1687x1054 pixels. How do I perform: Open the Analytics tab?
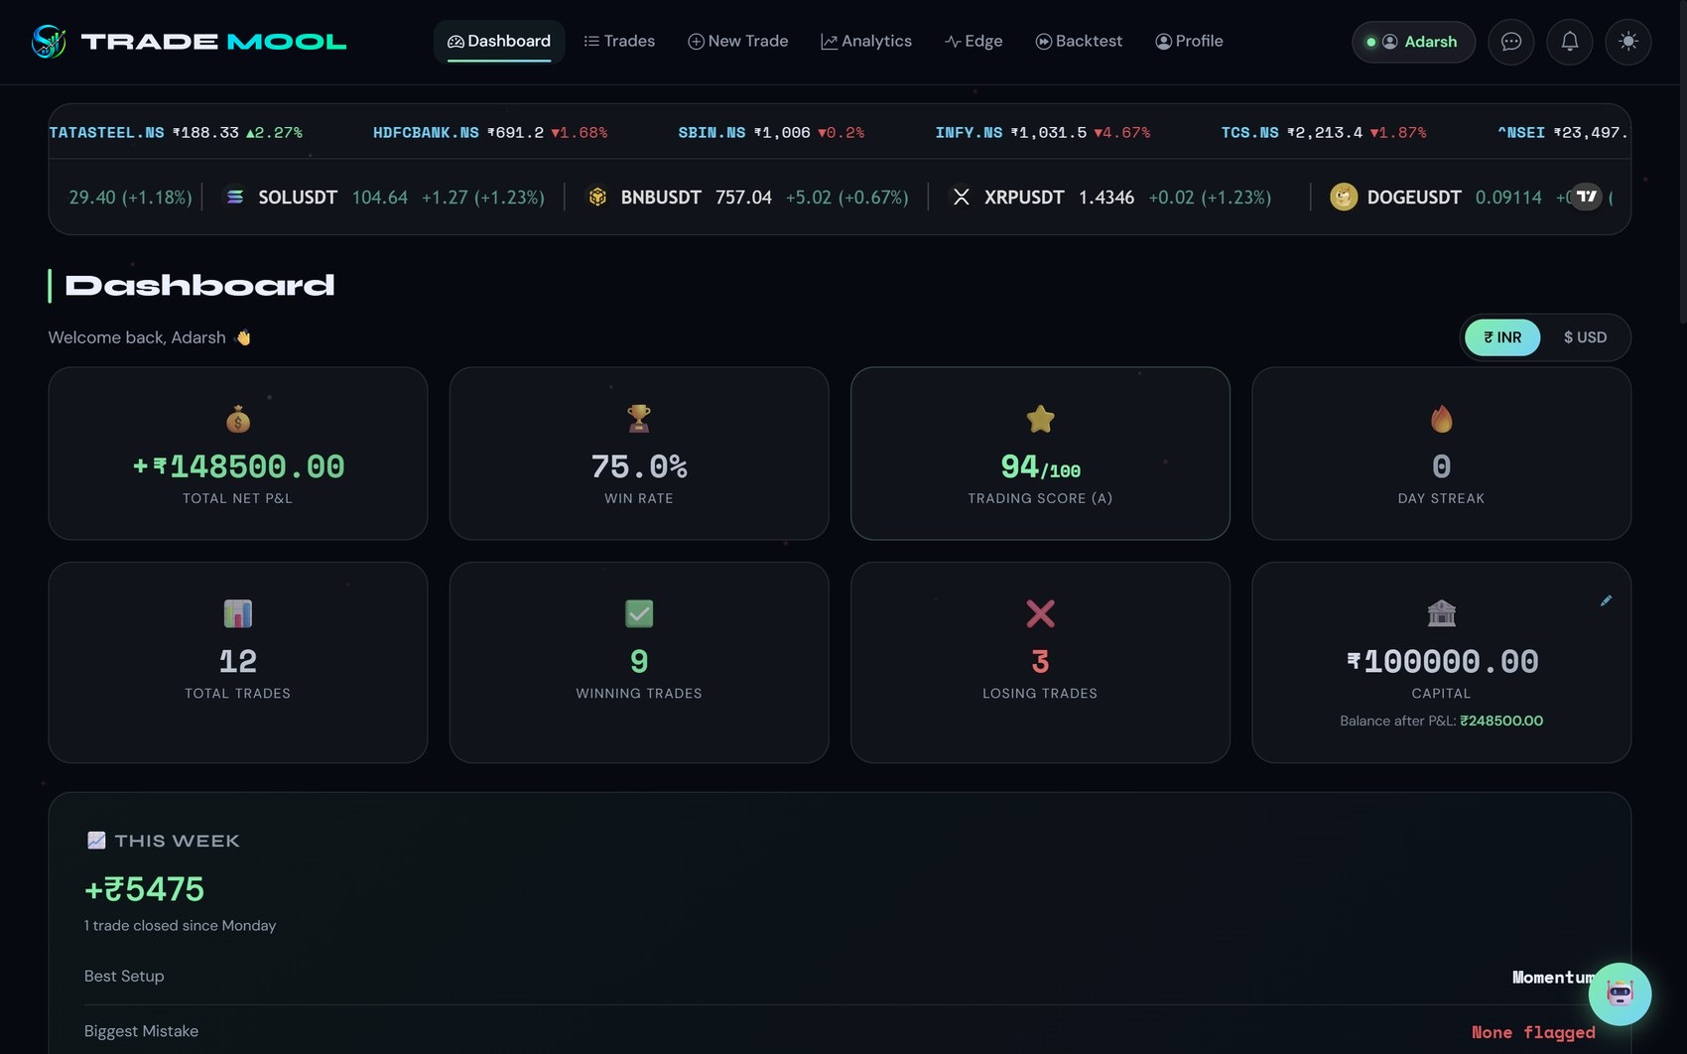[x=866, y=42]
